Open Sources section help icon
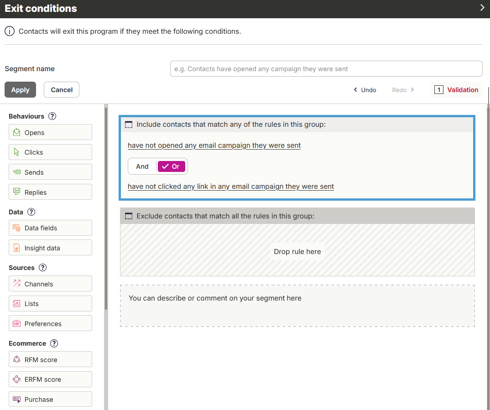 (42, 268)
